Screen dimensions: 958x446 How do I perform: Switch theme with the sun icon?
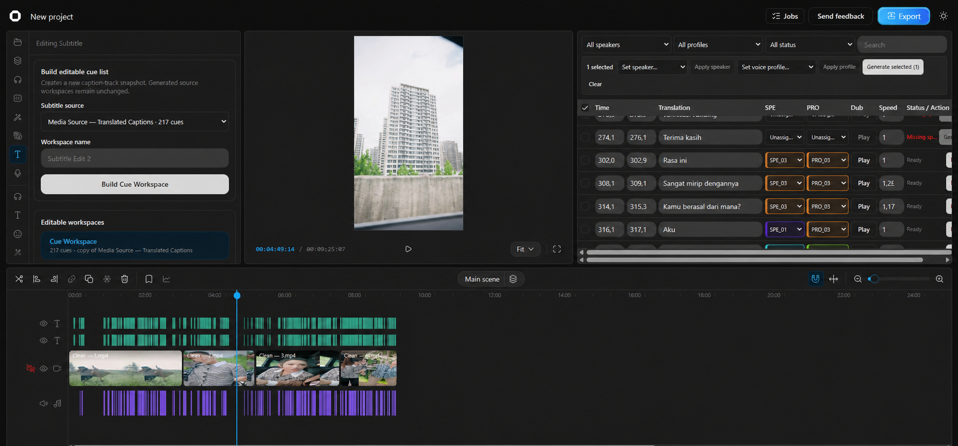pyautogui.click(x=943, y=16)
